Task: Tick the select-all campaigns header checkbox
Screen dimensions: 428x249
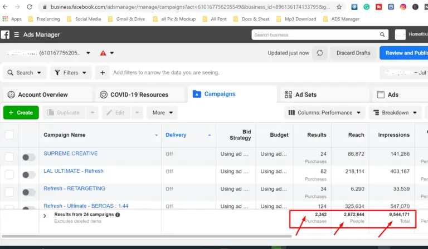Action: click(x=9, y=135)
